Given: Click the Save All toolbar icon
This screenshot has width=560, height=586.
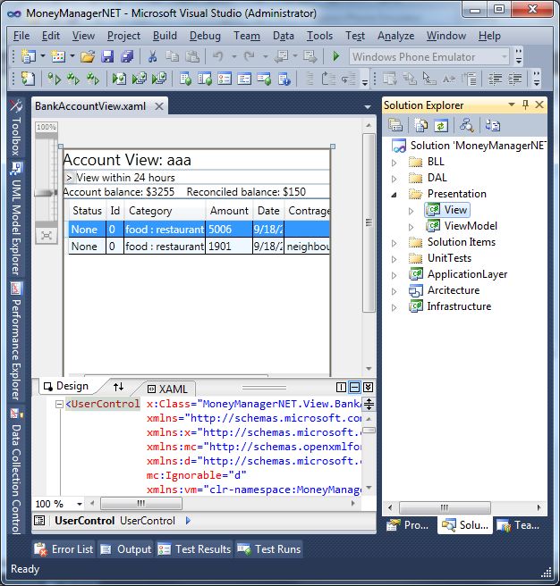Looking at the screenshot, I should pos(127,57).
